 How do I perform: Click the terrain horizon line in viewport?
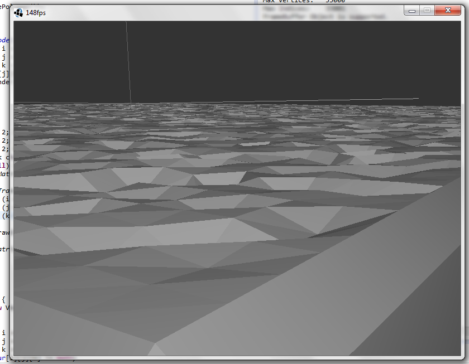[223, 104]
